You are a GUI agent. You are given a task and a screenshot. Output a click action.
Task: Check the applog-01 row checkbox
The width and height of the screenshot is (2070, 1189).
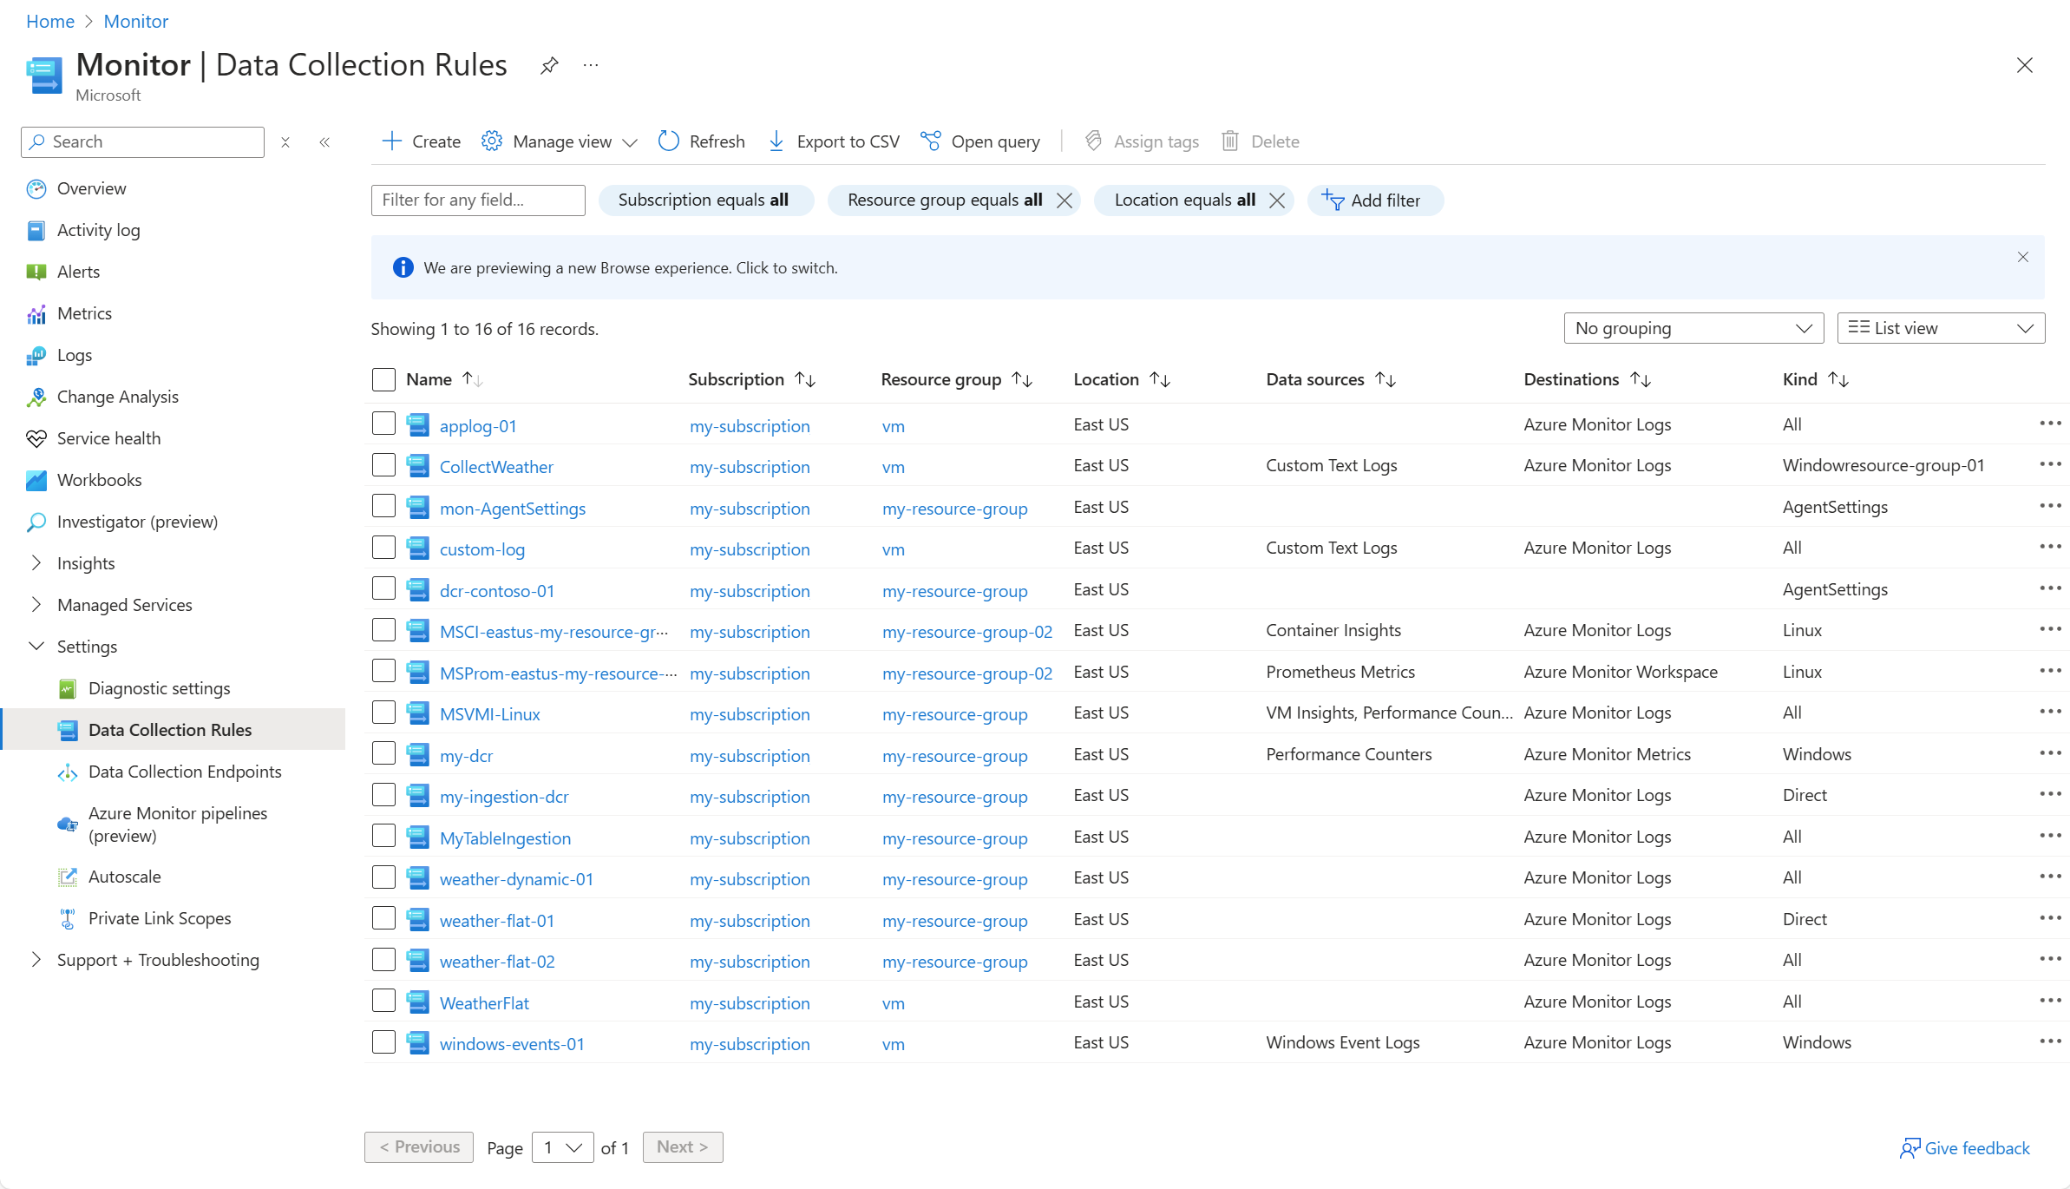coord(383,424)
